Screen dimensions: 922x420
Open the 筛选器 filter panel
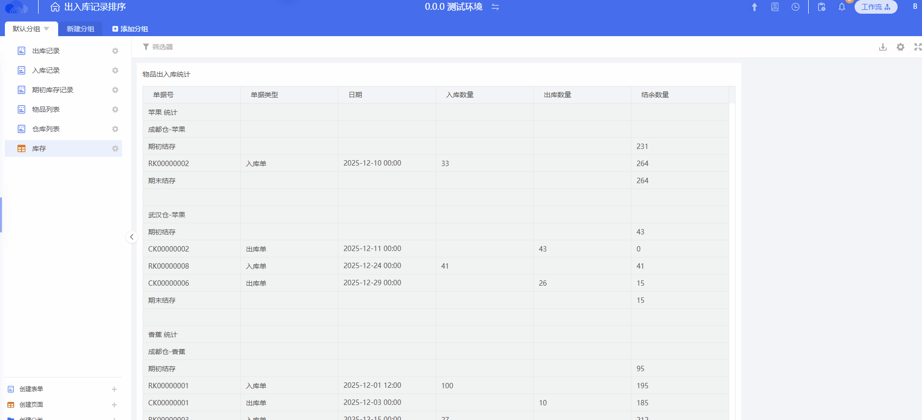[158, 47]
